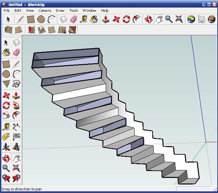This screenshot has width=218, height=193.
Task: Pick the Tape Measure in the horizontal toolbar
Action: point(83,19)
